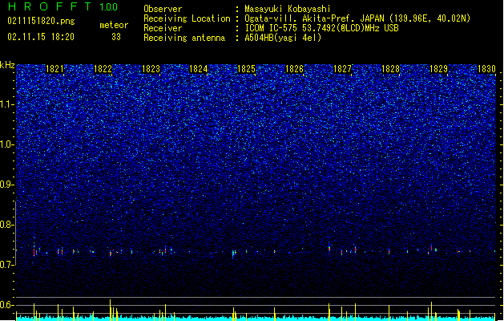The height and width of the screenshot is (321, 504).
Task: Click the 1830 time marker
Action: click(486, 69)
